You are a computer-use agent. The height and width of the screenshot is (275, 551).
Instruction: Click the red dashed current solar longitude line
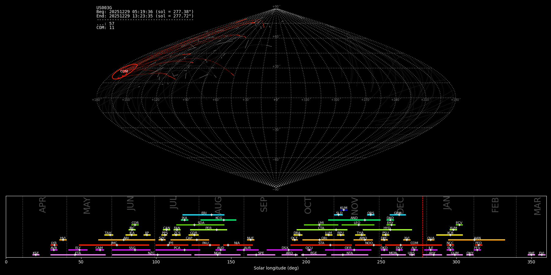pos(423,226)
